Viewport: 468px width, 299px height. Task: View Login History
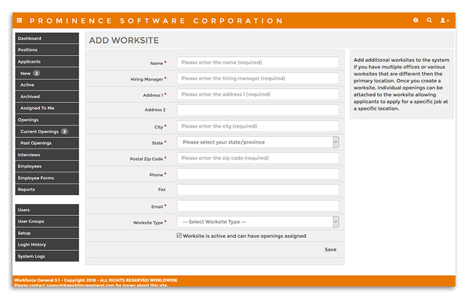click(47, 245)
